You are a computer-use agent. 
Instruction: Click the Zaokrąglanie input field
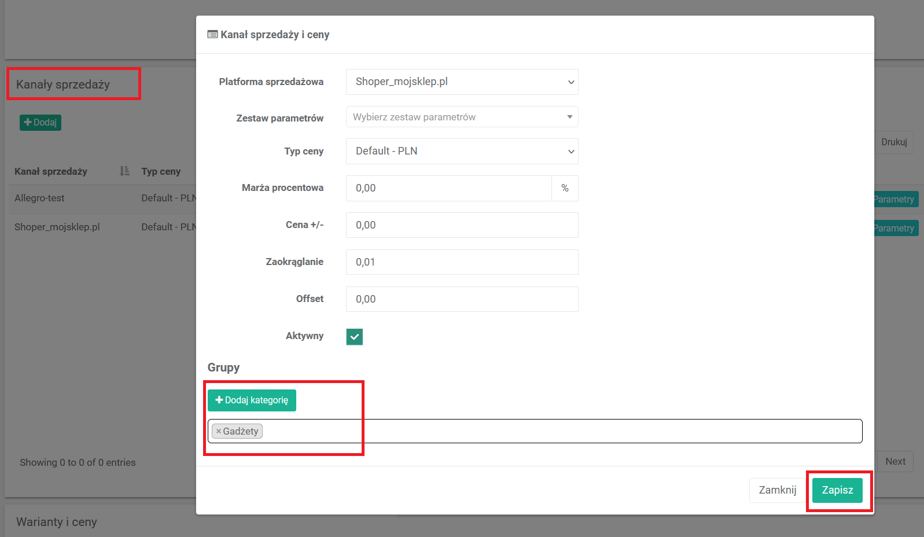click(462, 262)
